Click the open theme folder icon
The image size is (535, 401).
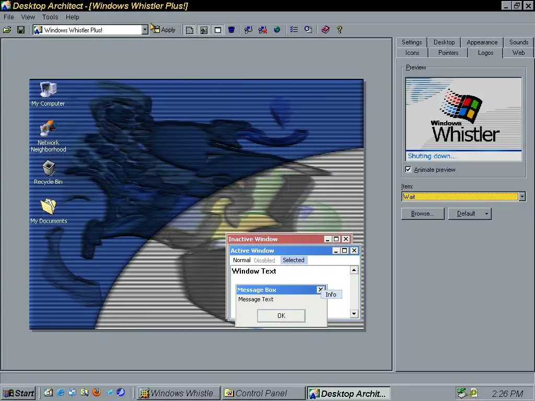7,30
